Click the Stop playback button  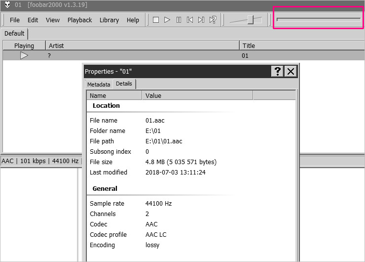156,20
